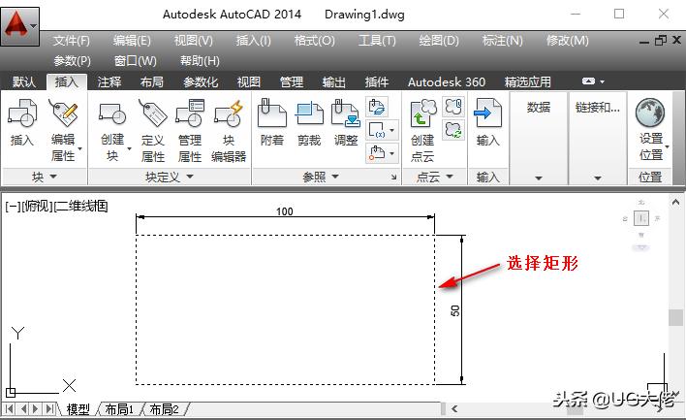Open the 创建块 dropdown arrow
Viewport: 686px width, 420px height.
(x=130, y=149)
